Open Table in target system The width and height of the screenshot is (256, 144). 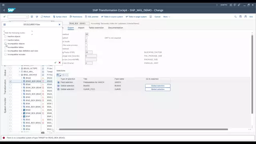pyautogui.click(x=136, y=17)
